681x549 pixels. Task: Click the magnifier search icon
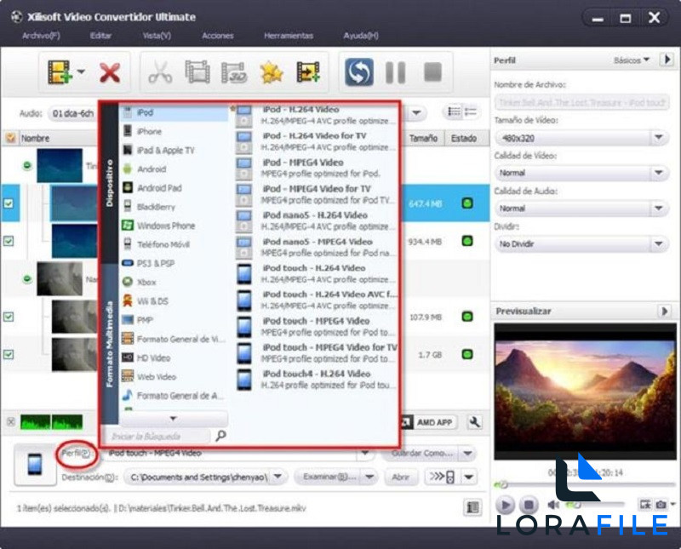pyautogui.click(x=220, y=436)
